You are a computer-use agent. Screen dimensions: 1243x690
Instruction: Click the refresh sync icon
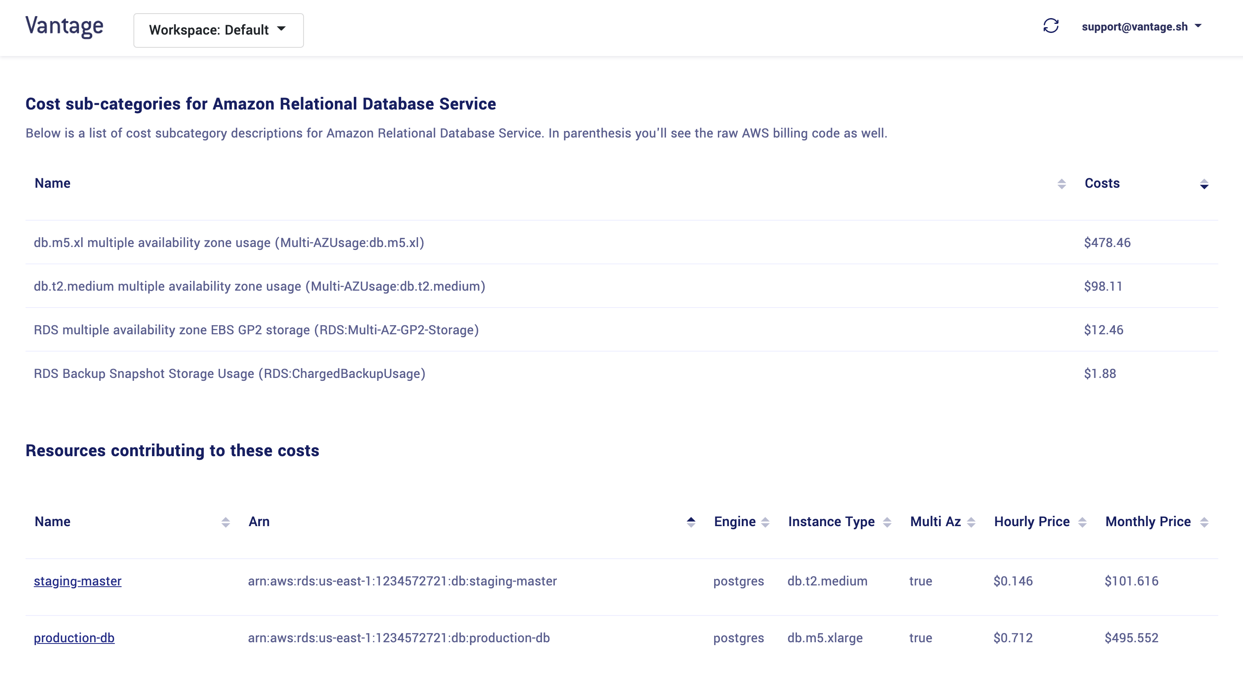point(1051,26)
